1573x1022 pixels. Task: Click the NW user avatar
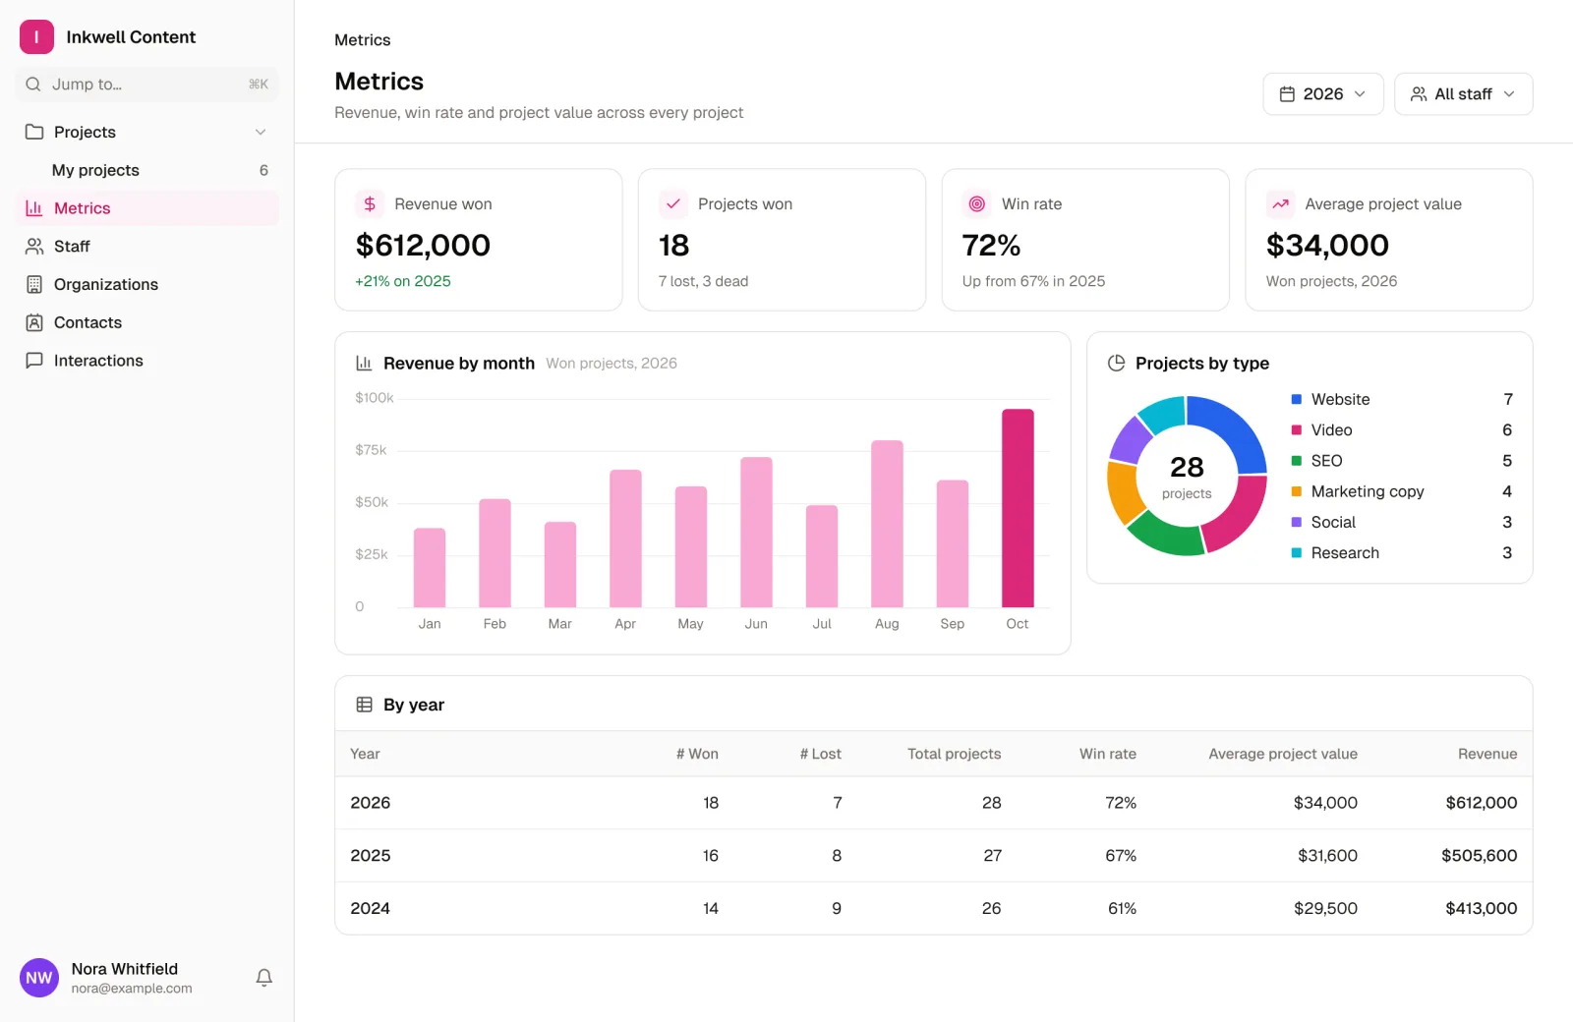click(x=39, y=978)
